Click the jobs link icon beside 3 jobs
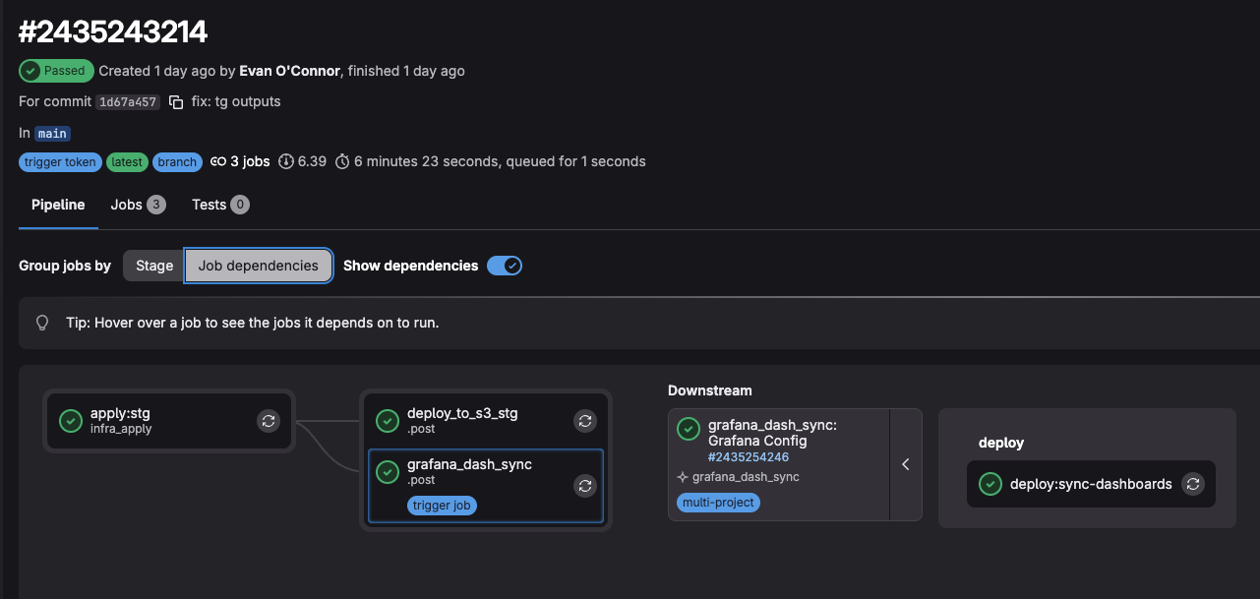The height and width of the screenshot is (599, 1260). (218, 161)
